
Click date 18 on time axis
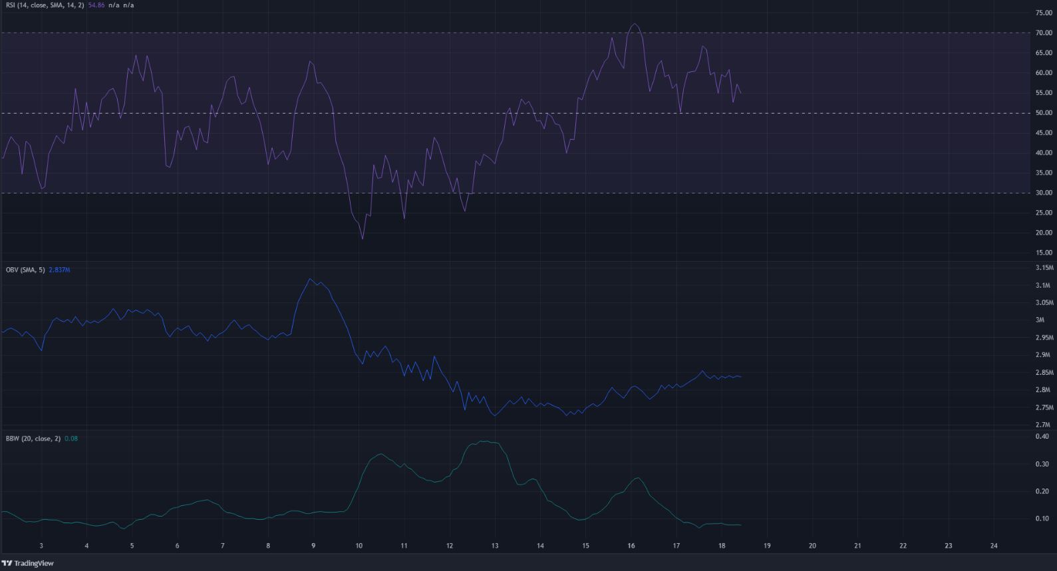(722, 546)
